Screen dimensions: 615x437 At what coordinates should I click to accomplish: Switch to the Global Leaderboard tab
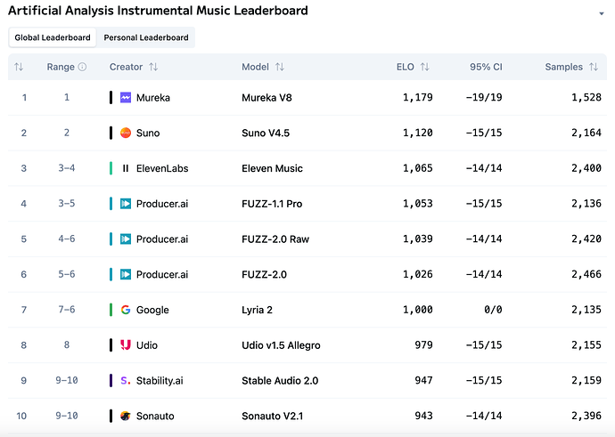[52, 37]
